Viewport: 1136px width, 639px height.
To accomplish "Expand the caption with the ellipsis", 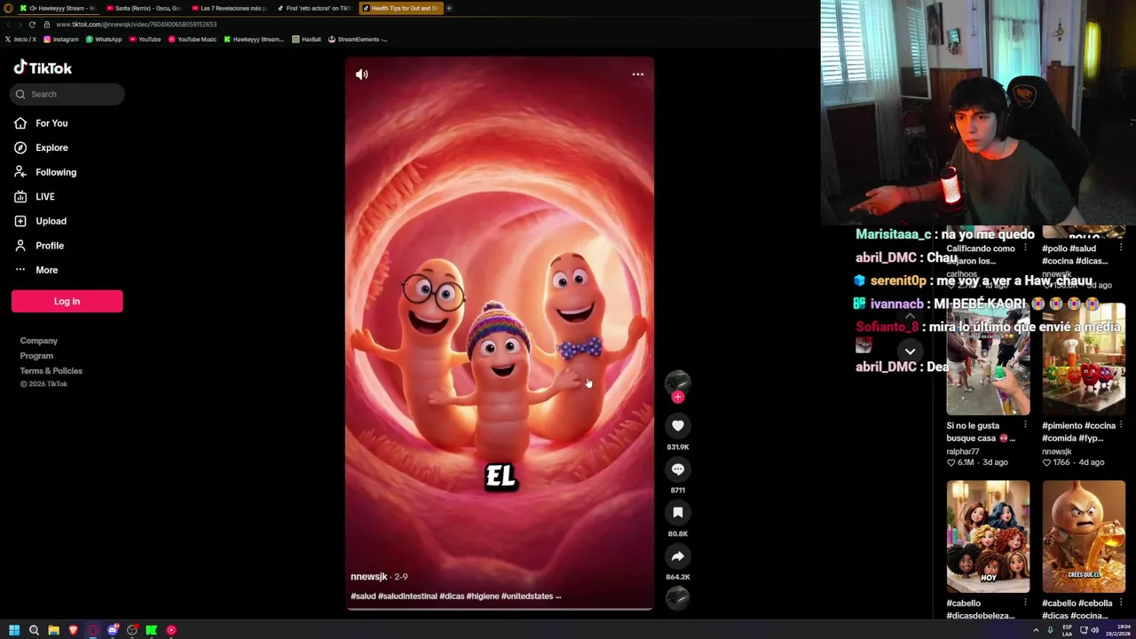I will (x=558, y=596).
